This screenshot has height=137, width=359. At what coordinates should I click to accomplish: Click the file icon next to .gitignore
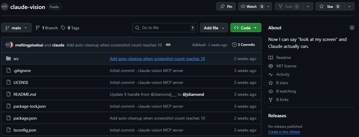8,71
